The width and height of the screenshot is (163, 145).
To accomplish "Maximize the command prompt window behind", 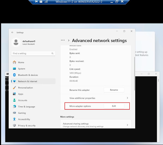I will (x=149, y=74).
